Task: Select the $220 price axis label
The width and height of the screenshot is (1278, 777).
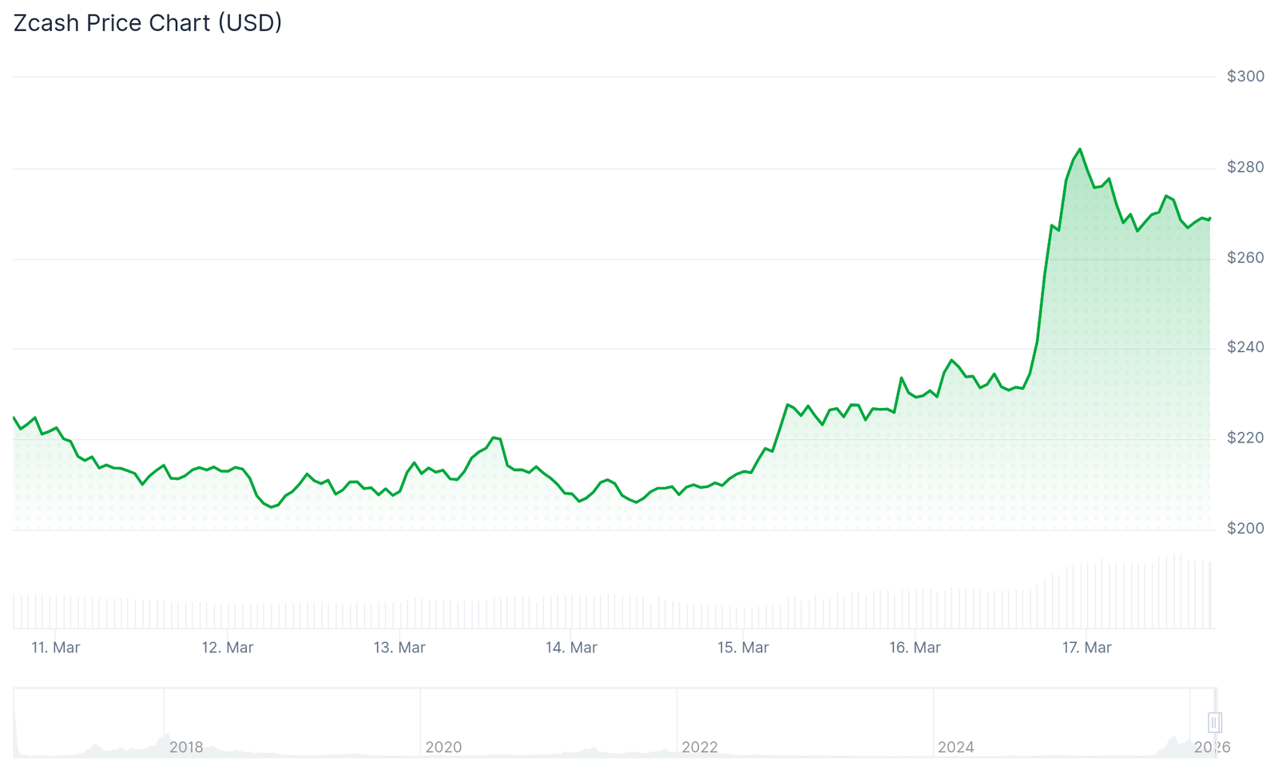Action: [x=1245, y=438]
